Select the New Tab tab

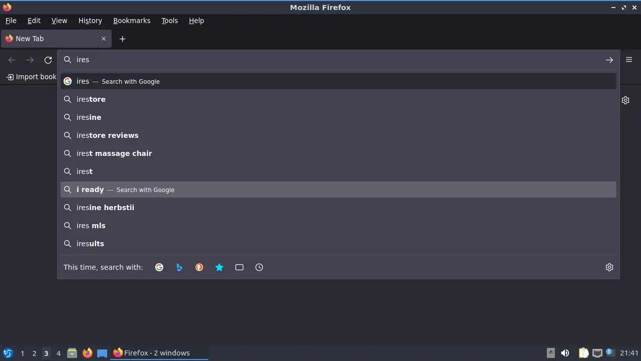click(x=56, y=39)
